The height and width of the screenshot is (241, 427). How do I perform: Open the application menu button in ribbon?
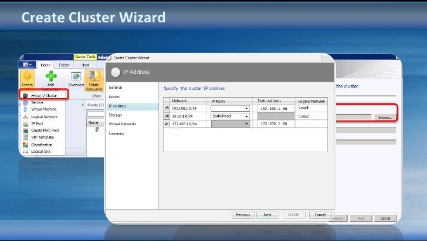click(27, 65)
